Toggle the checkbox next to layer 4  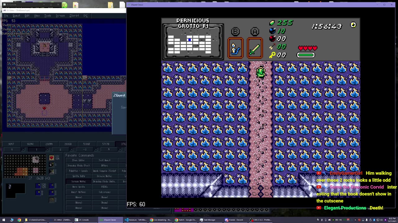pos(120,150)
